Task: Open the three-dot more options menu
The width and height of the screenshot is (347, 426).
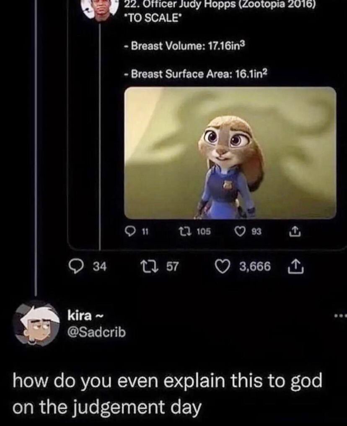Action: point(340,316)
